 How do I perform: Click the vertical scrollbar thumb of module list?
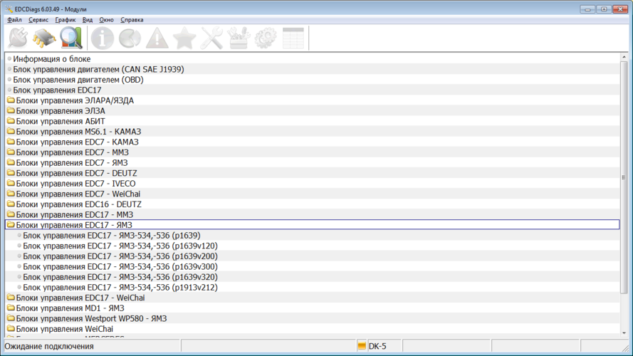click(x=624, y=177)
